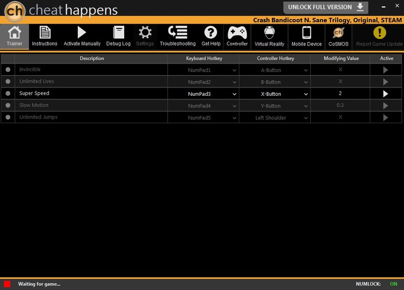Close the trainer window

397,6
